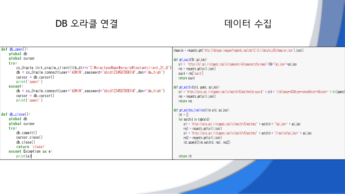Click the 'def db_close():' code line
This screenshot has height=194, width=345.
pos(15,114)
